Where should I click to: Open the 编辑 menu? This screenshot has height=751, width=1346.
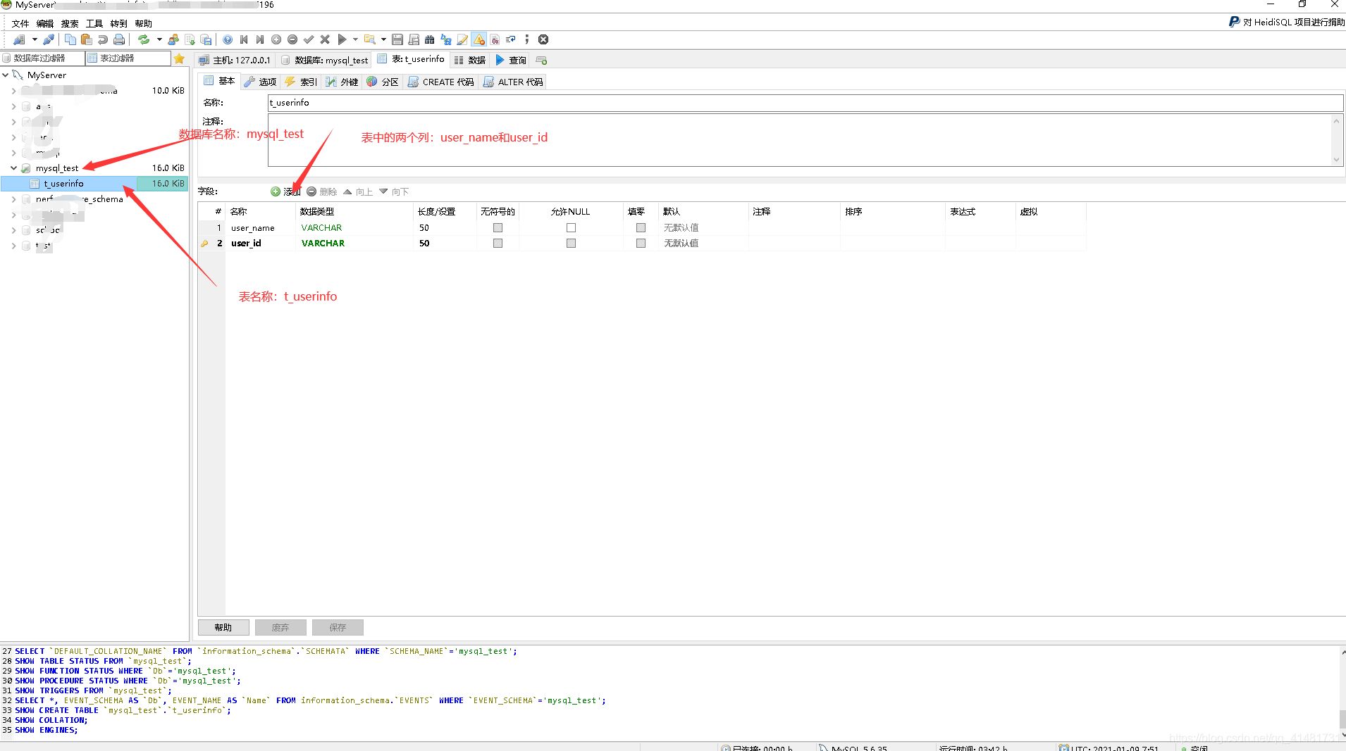point(45,23)
